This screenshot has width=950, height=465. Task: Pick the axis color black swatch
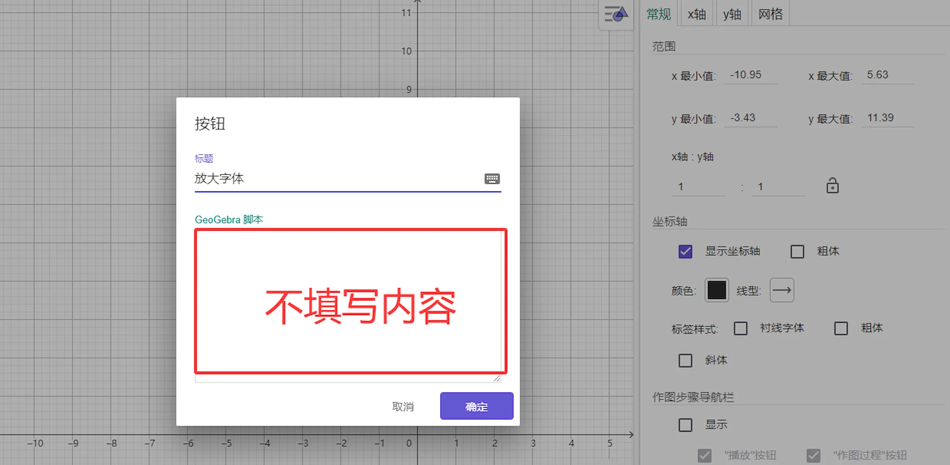pyautogui.click(x=716, y=290)
